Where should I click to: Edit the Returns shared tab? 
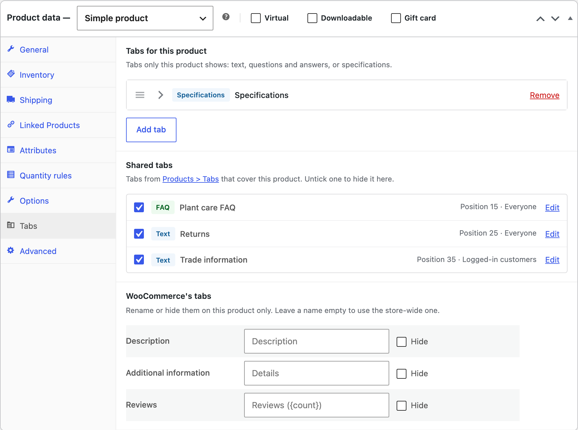[552, 234]
